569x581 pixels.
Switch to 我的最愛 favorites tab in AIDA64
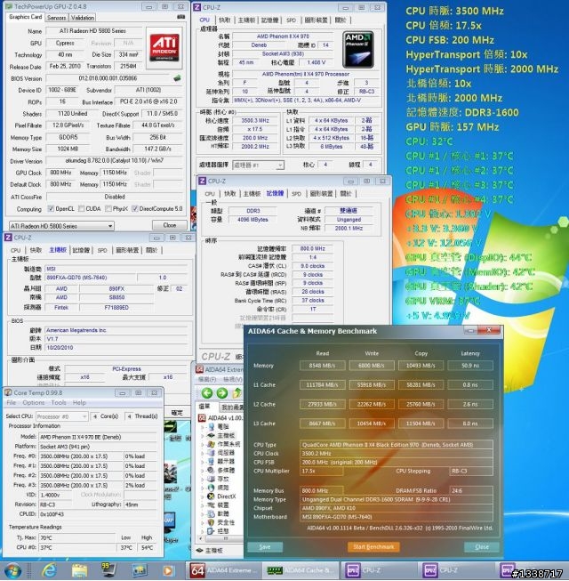pos(232,408)
